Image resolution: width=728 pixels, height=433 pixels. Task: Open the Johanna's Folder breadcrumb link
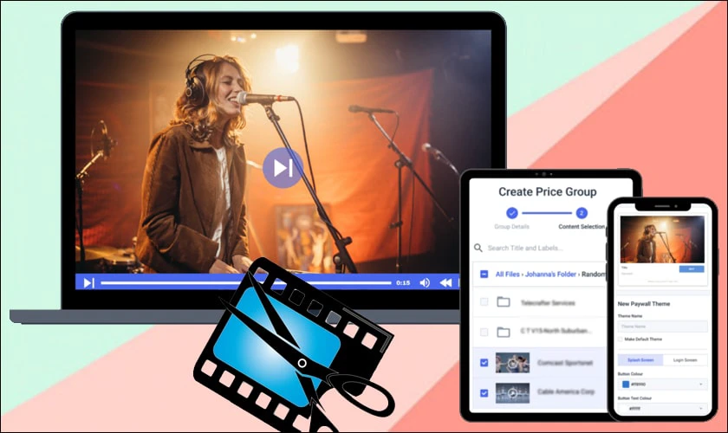point(550,275)
